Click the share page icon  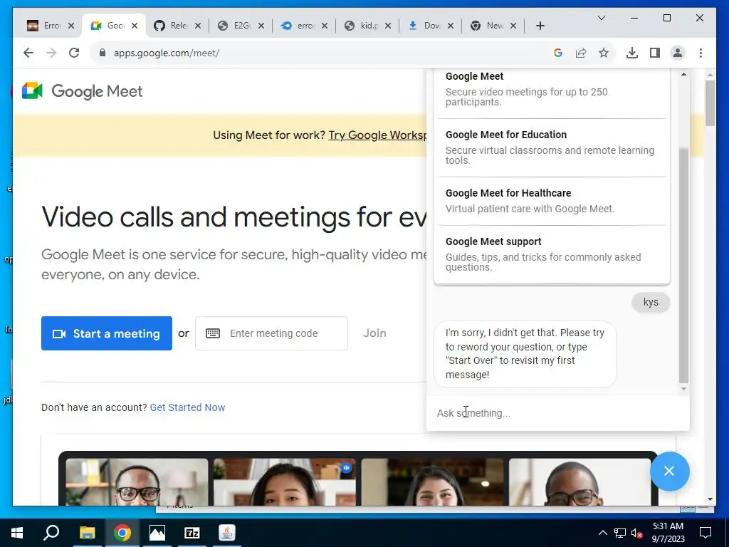pyautogui.click(x=581, y=53)
